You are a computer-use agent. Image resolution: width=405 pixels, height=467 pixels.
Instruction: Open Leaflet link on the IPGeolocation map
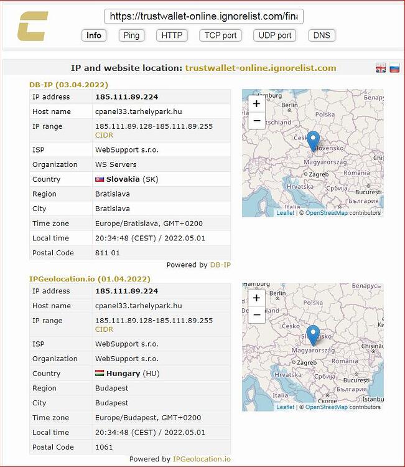(285, 407)
